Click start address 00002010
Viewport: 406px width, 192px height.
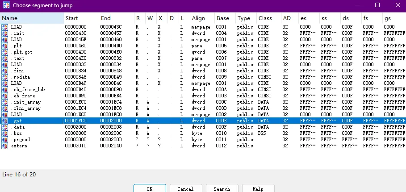point(75,146)
